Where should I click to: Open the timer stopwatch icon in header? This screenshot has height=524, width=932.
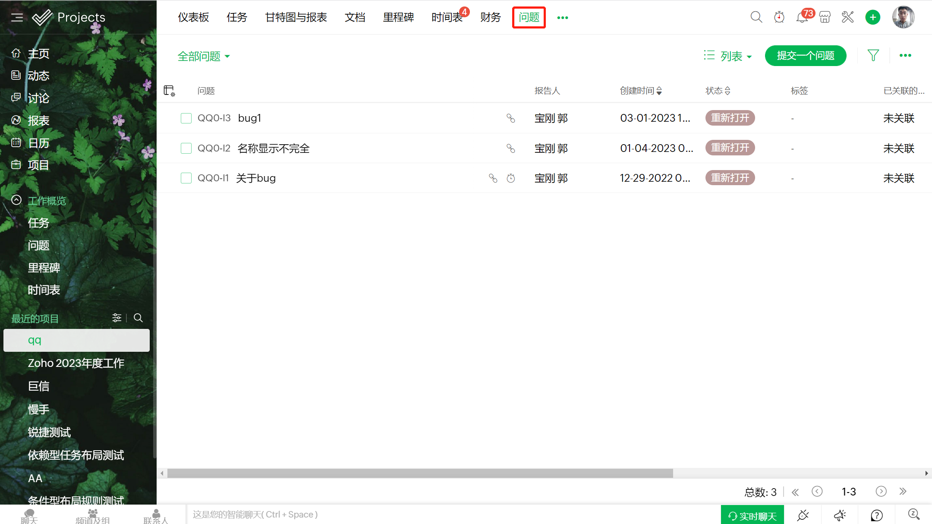[x=779, y=17]
